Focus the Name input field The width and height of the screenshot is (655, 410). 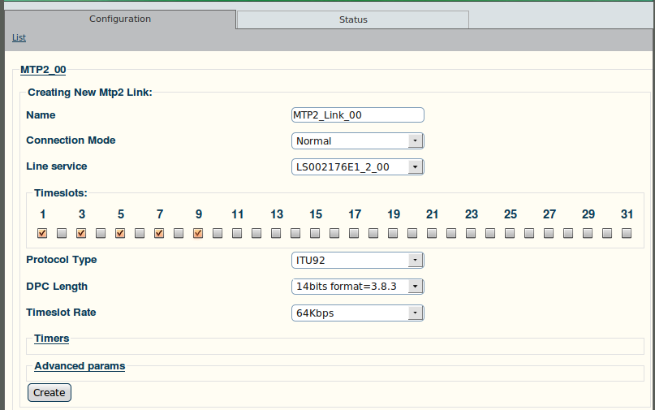click(358, 115)
